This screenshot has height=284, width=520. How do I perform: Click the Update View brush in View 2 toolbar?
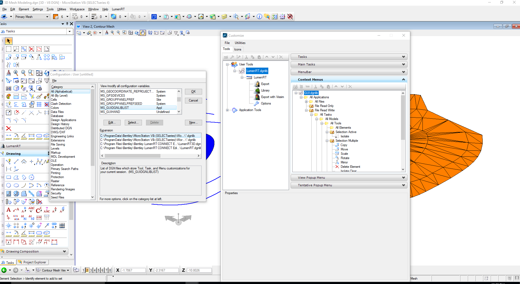point(107,33)
